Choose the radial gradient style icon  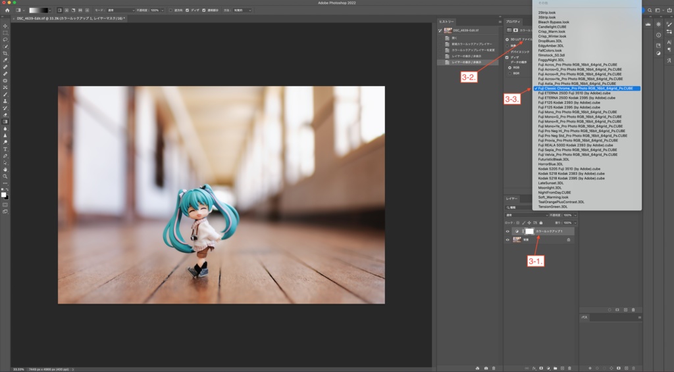[x=66, y=11]
